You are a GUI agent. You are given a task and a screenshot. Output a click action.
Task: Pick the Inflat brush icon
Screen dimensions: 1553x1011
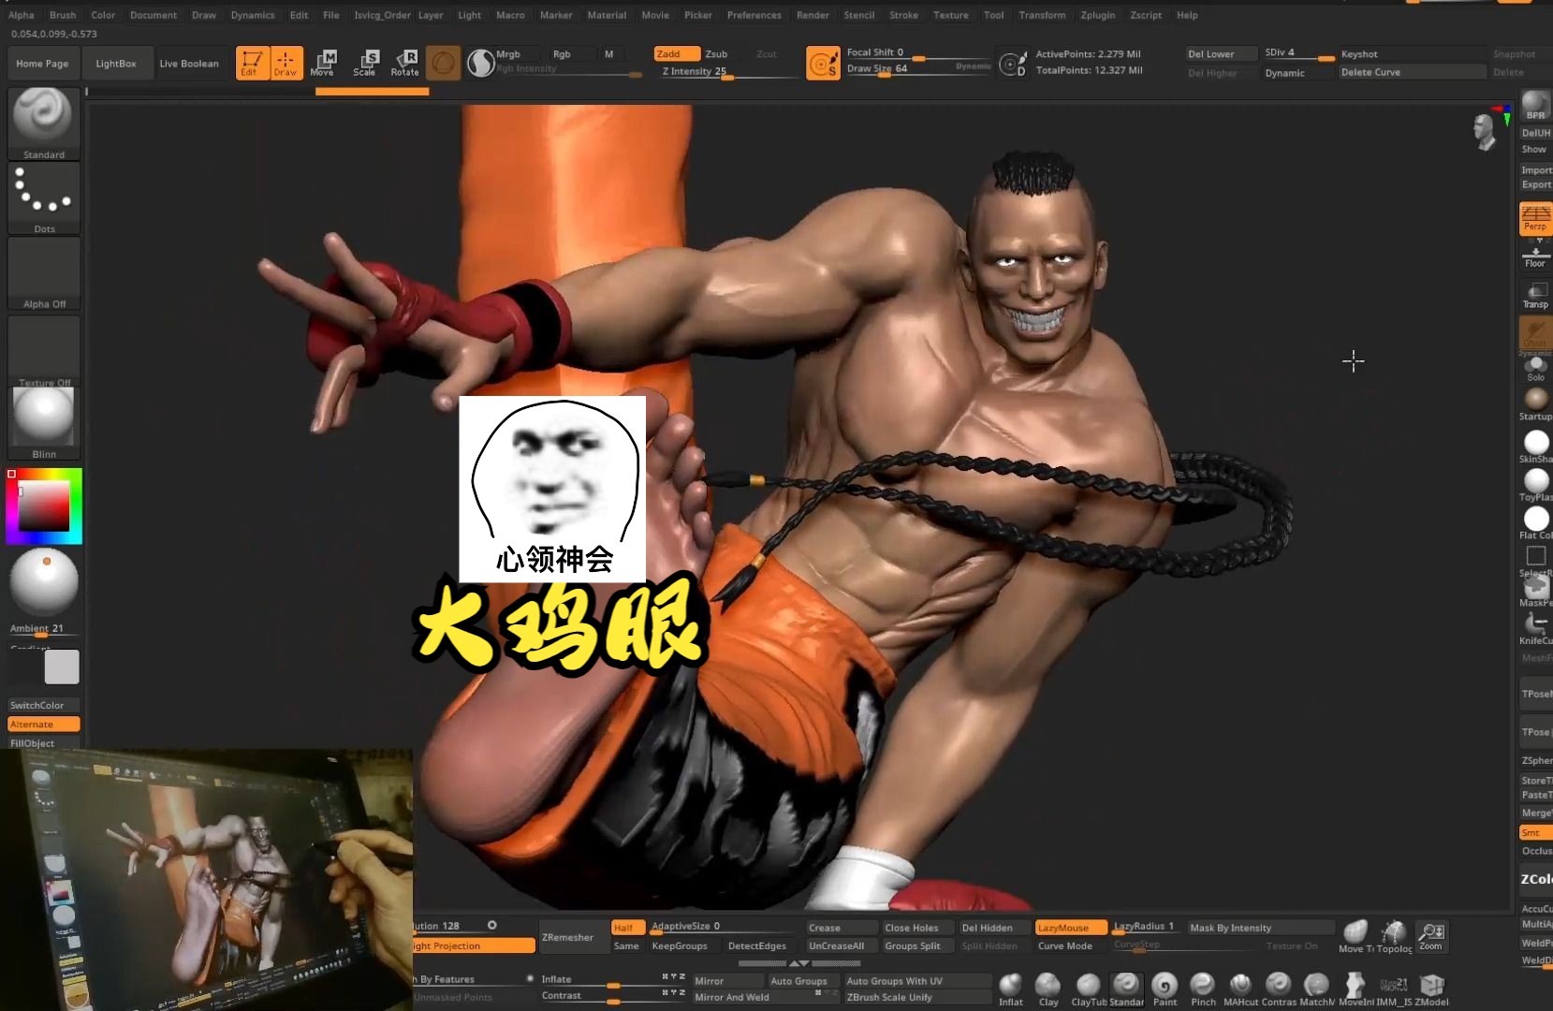tap(1011, 989)
